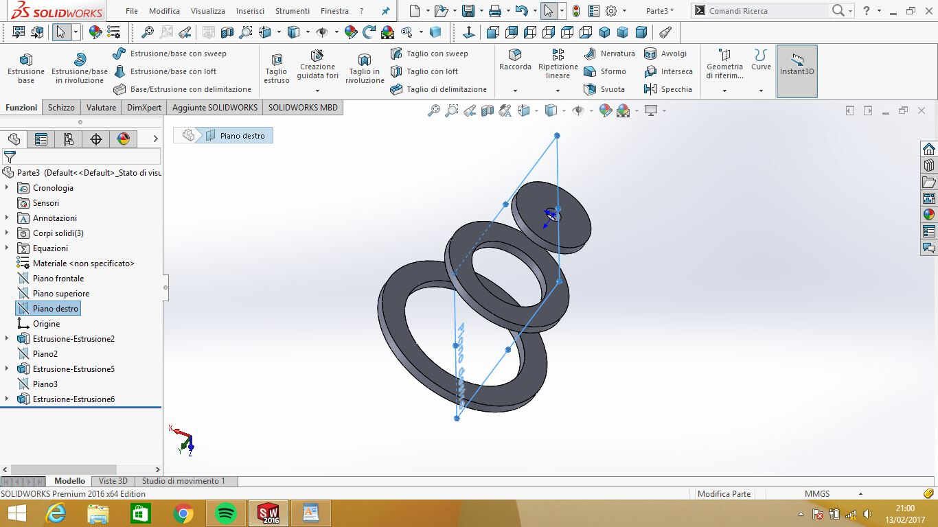The width and height of the screenshot is (938, 527).
Task: Toggle Instant3D mode
Action: point(797,71)
